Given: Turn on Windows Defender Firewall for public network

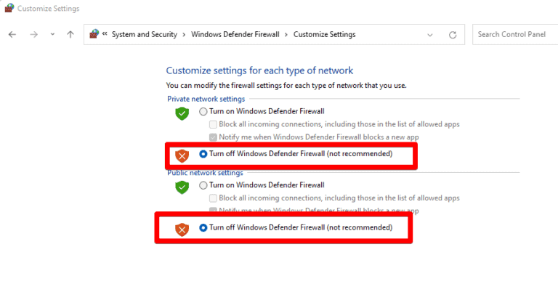Looking at the screenshot, I should pyautogui.click(x=203, y=185).
